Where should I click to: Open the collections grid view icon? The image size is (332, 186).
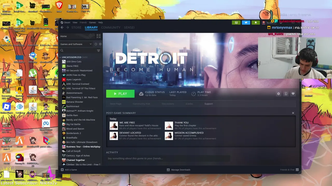point(98,36)
